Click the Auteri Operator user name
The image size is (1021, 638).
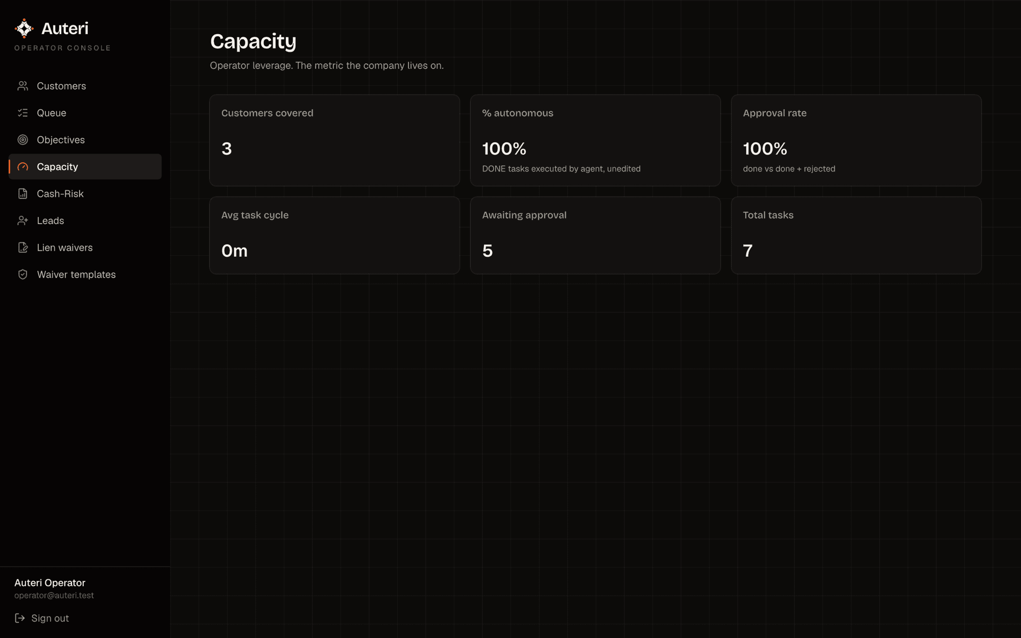coord(50,583)
